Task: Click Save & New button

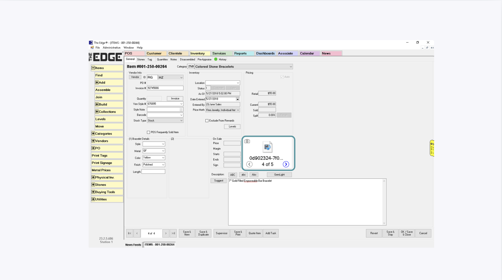Action: (x=187, y=233)
